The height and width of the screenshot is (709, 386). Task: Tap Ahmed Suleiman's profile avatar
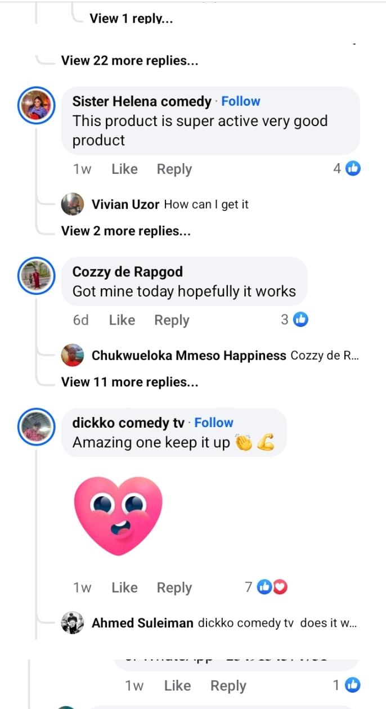click(x=73, y=623)
